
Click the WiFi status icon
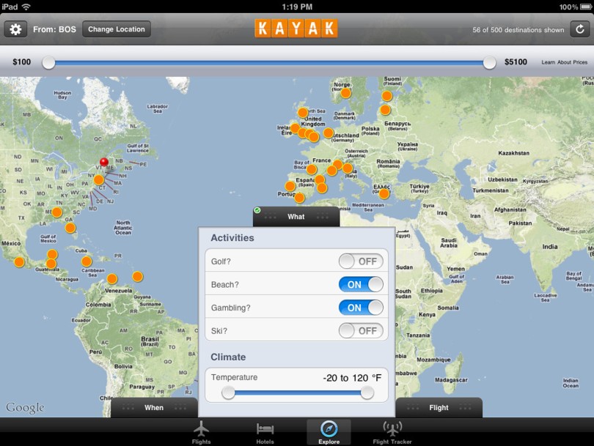click(26, 7)
